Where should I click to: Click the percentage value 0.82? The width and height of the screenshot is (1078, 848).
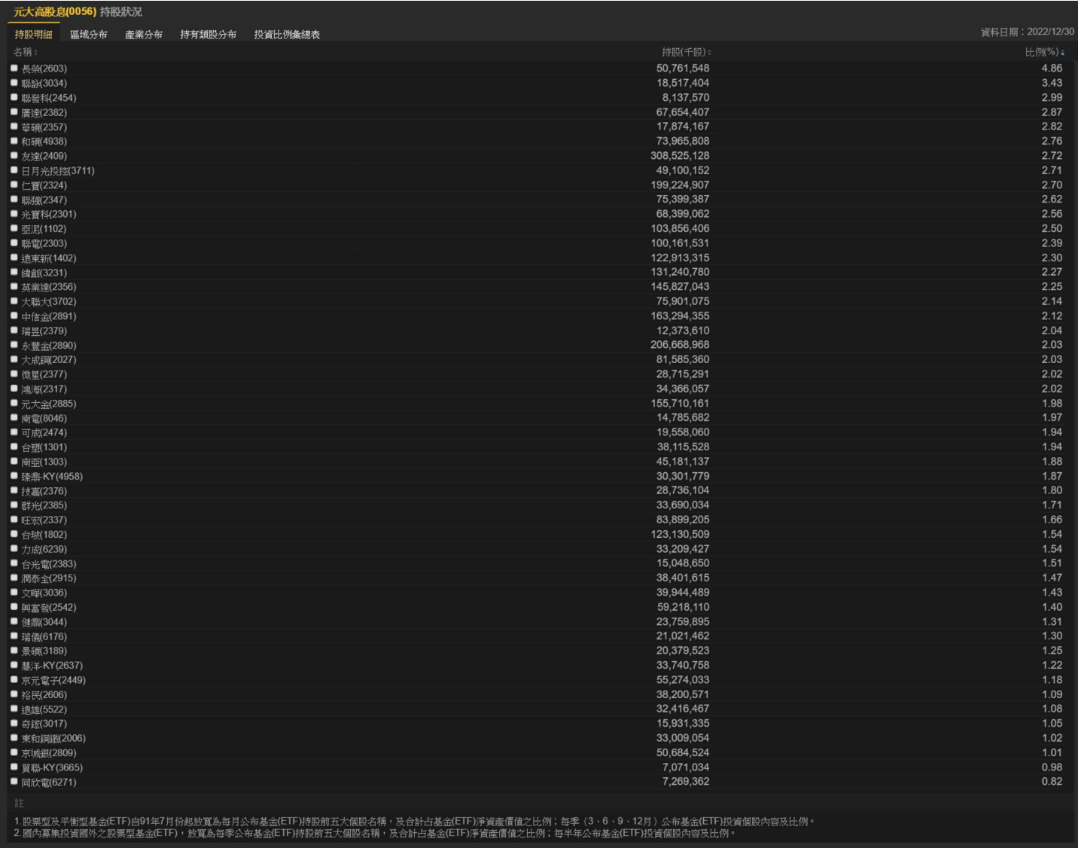pyautogui.click(x=1052, y=782)
